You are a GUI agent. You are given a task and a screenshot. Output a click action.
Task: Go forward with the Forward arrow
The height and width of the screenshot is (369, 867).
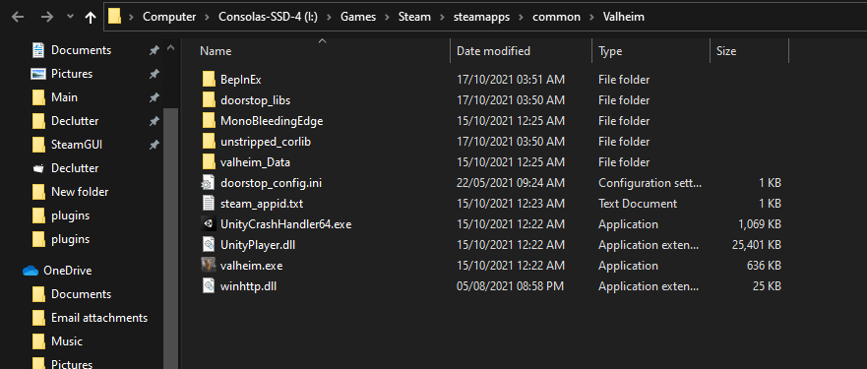pyautogui.click(x=47, y=17)
